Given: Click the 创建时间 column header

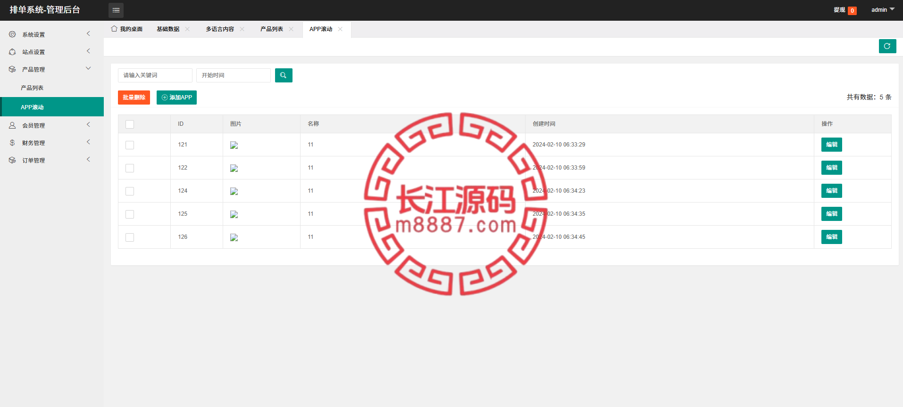Looking at the screenshot, I should coord(544,124).
